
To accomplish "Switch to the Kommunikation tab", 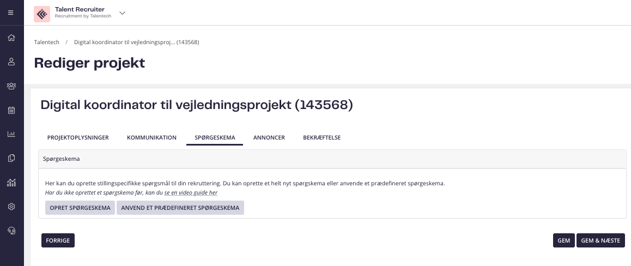I will 151,137.
